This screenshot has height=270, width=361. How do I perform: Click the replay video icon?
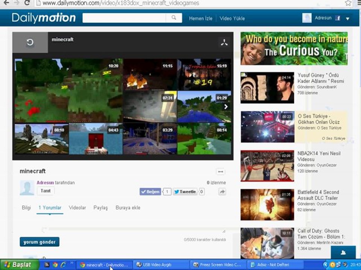(30, 42)
